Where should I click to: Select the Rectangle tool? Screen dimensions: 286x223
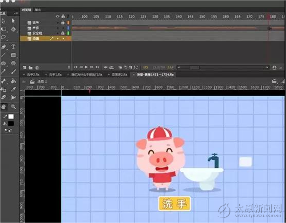click(x=13, y=55)
